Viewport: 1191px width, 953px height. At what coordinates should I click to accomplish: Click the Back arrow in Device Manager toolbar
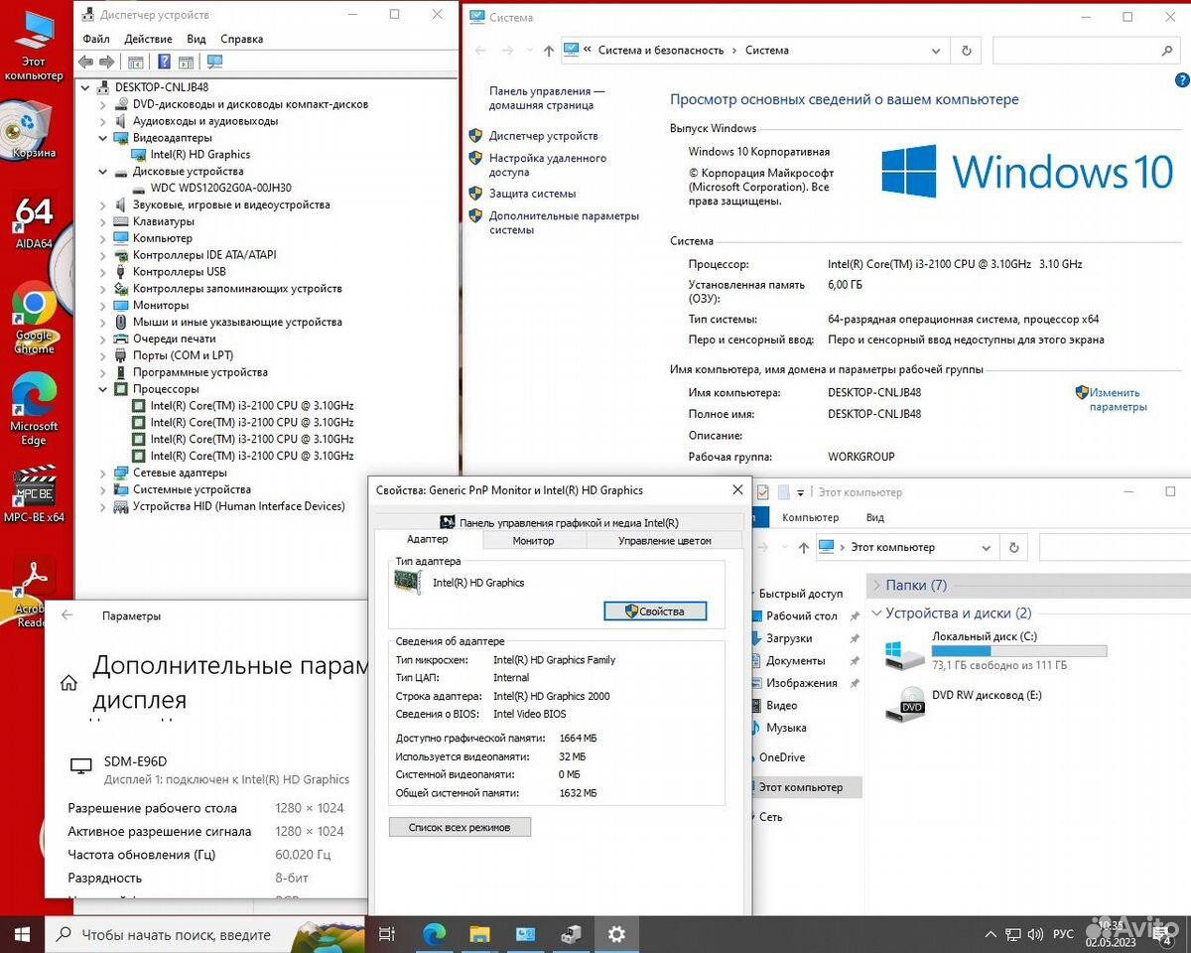coord(86,62)
